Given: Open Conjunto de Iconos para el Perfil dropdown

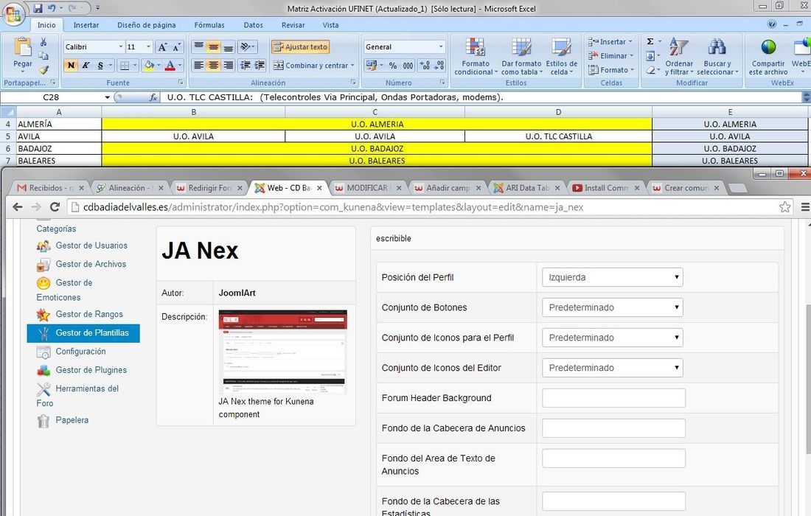Looking at the screenshot, I should point(613,338).
